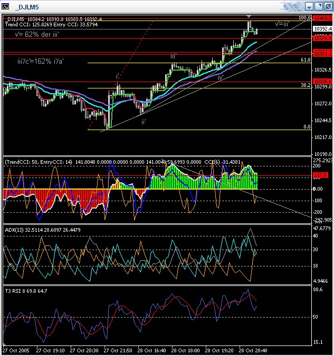The image size is (334, 356).
Task: Restore the _DJI,M5 chart window size
Action: coord(319,7)
